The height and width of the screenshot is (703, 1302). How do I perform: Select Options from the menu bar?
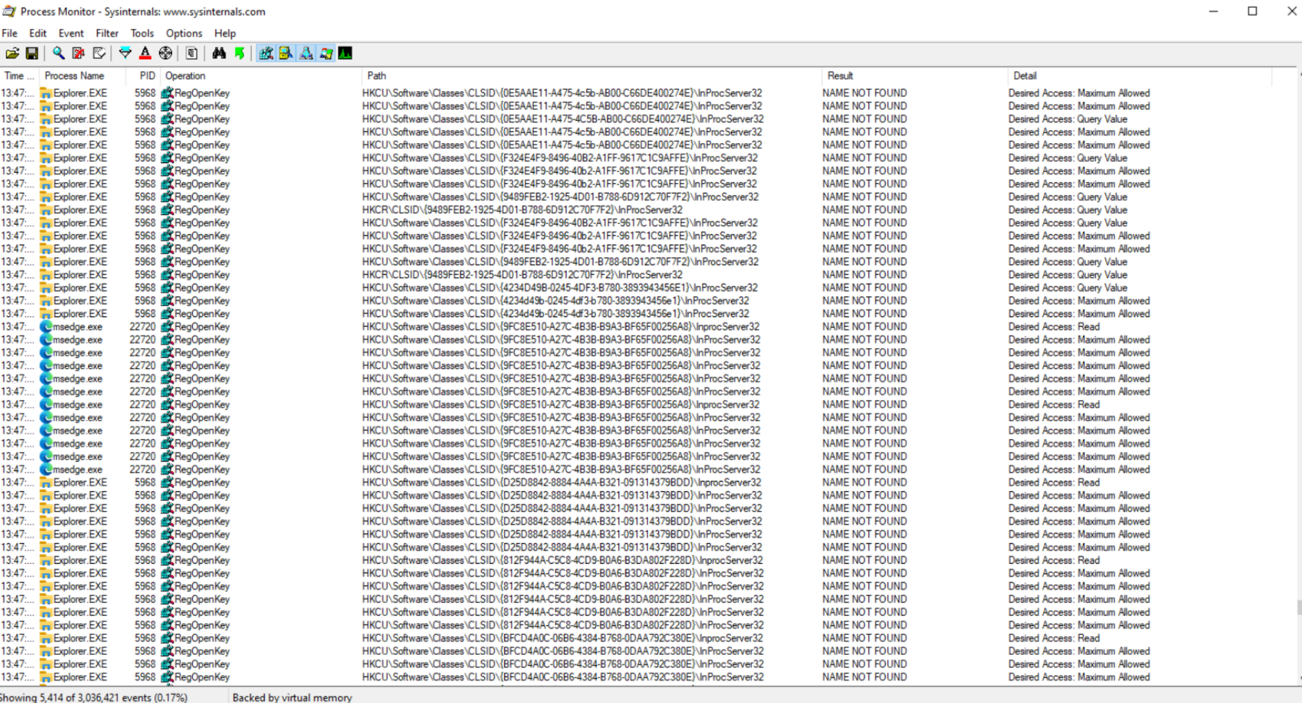(184, 33)
